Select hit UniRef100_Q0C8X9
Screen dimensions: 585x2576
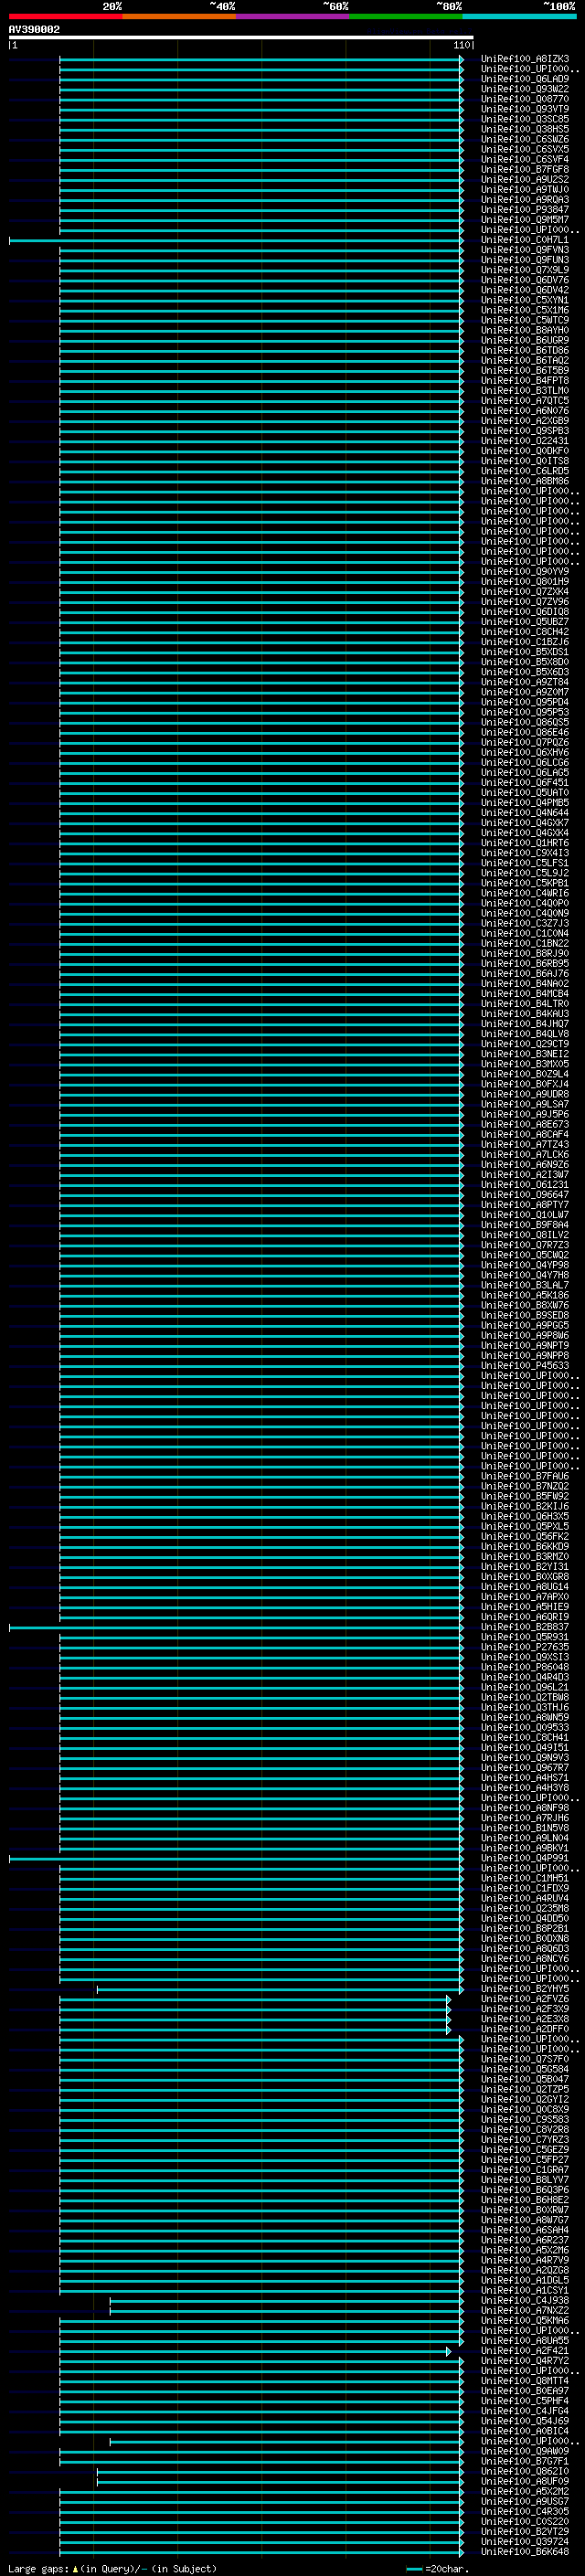pos(525,2109)
